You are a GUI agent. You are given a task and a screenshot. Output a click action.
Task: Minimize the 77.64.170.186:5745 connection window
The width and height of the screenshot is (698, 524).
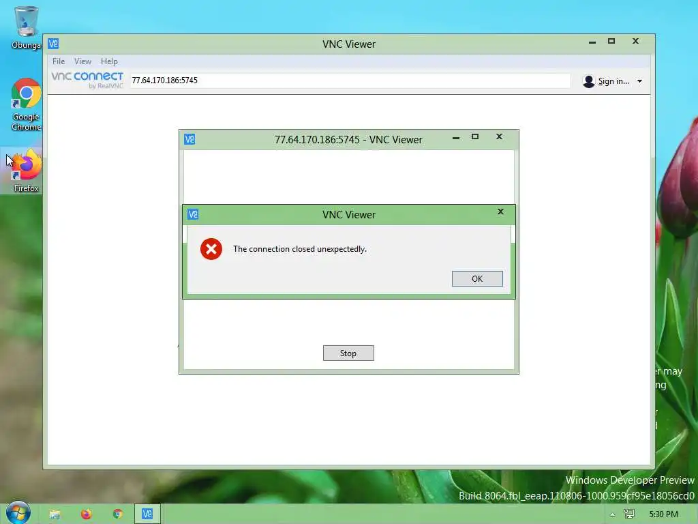(x=456, y=138)
